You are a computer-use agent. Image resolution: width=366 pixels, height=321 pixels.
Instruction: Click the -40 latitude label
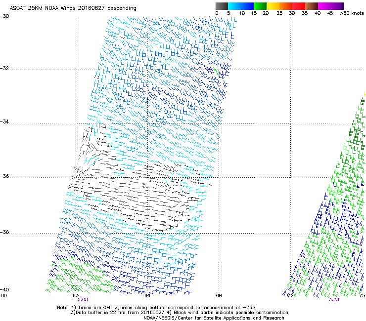pyautogui.click(x=4, y=289)
